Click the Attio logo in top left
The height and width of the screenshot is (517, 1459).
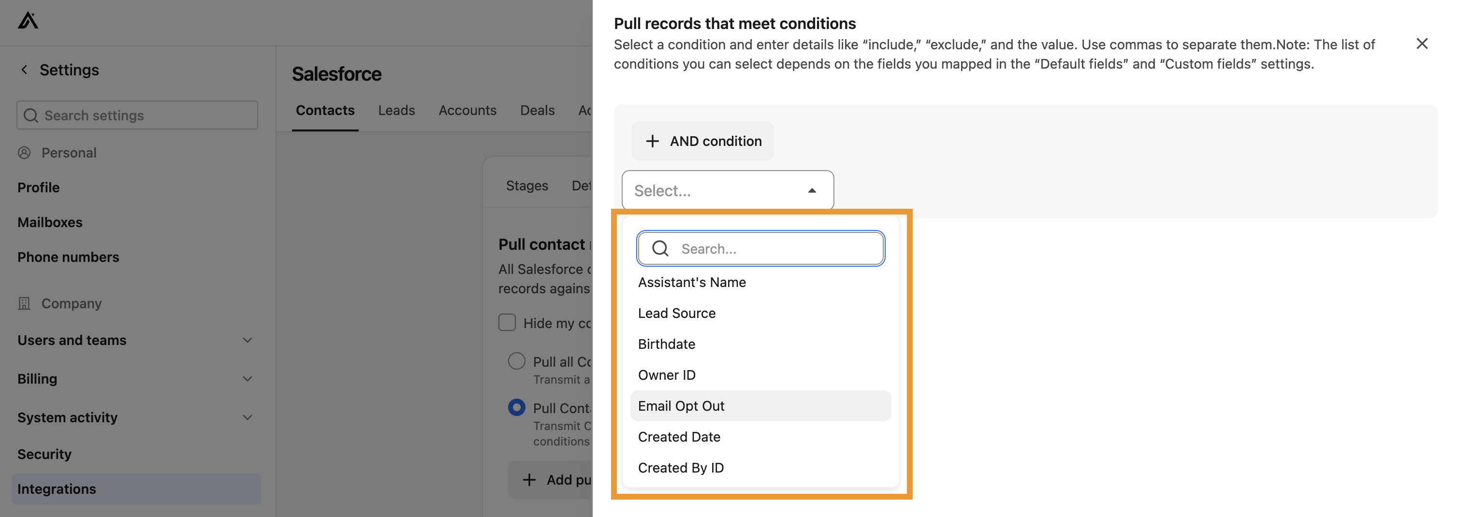[x=27, y=20]
